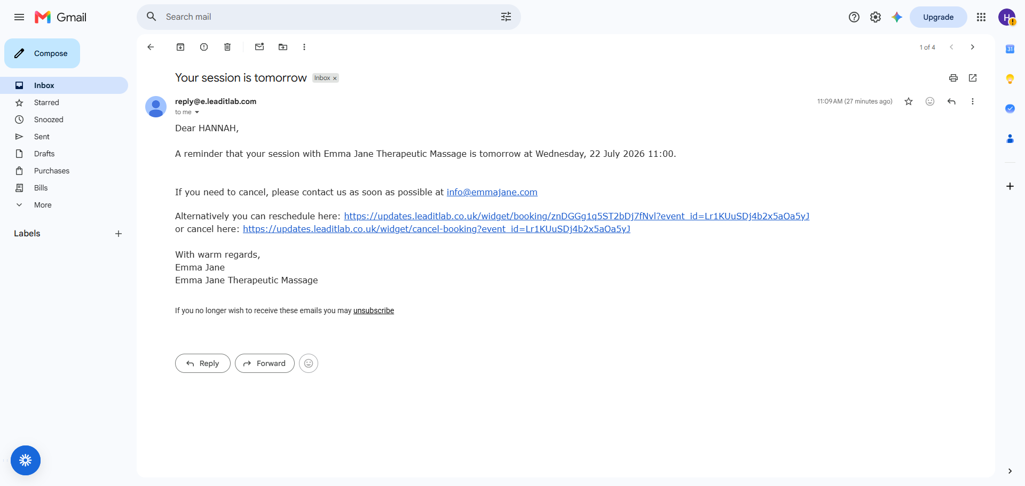Click the '1 of 4' counter
Viewport: 1025px width, 486px height.
[x=927, y=47]
